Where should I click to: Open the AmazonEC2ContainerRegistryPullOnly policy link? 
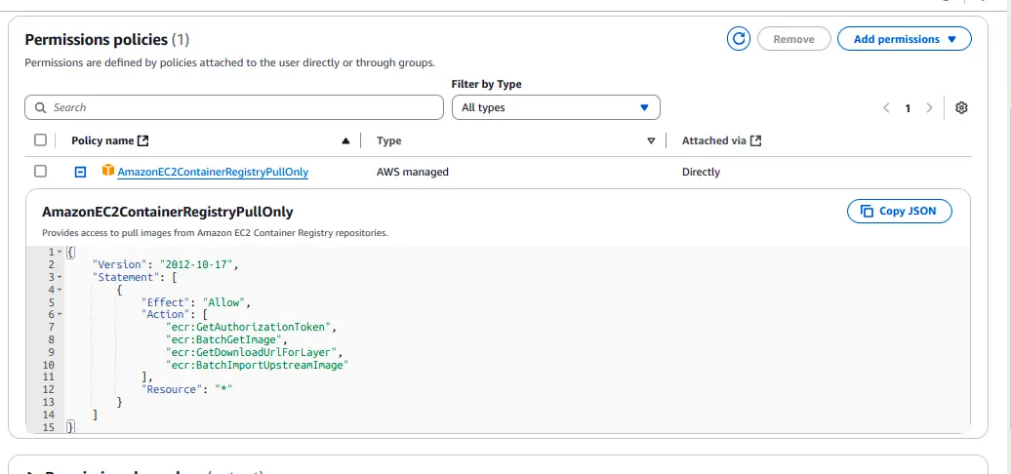213,172
